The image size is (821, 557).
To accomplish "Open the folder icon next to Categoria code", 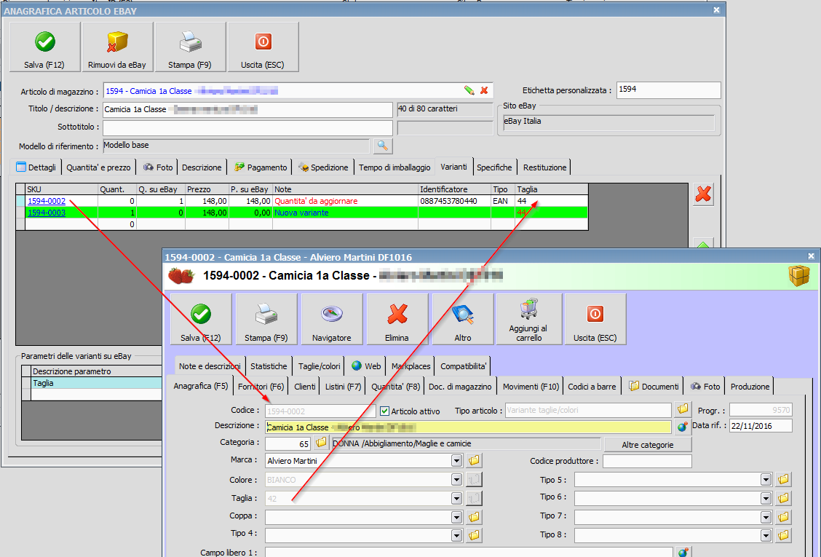I will (x=322, y=443).
